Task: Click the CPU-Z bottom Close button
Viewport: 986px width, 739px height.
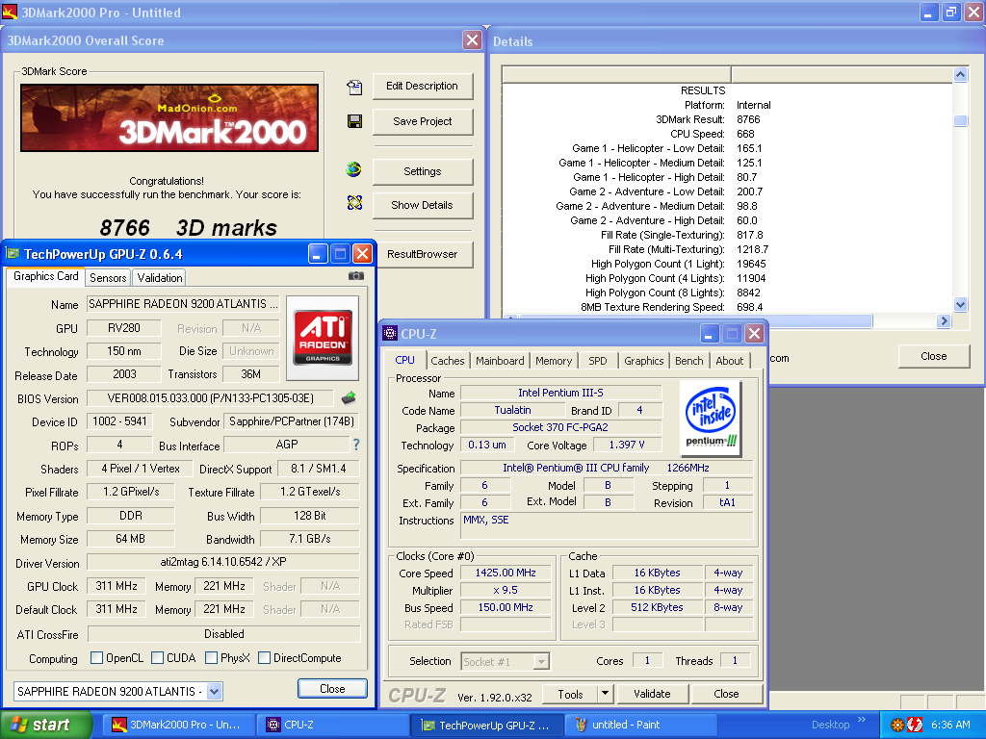Action: pos(726,694)
